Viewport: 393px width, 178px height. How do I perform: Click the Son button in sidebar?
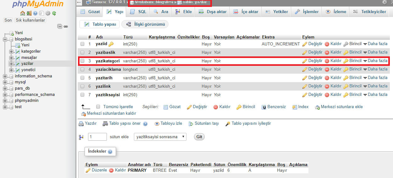pyautogui.click(x=8, y=20)
